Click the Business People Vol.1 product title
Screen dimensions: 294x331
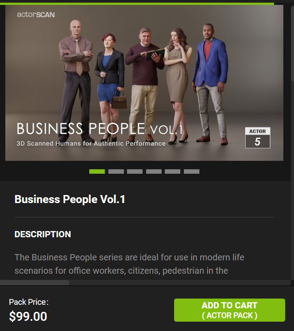(x=70, y=199)
